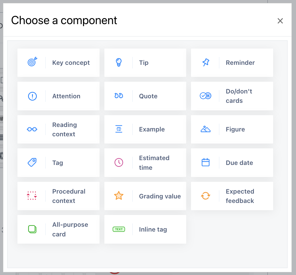Screen dimensions: 296x275
Task: Click the Key concept target icon
Action: [32, 62]
